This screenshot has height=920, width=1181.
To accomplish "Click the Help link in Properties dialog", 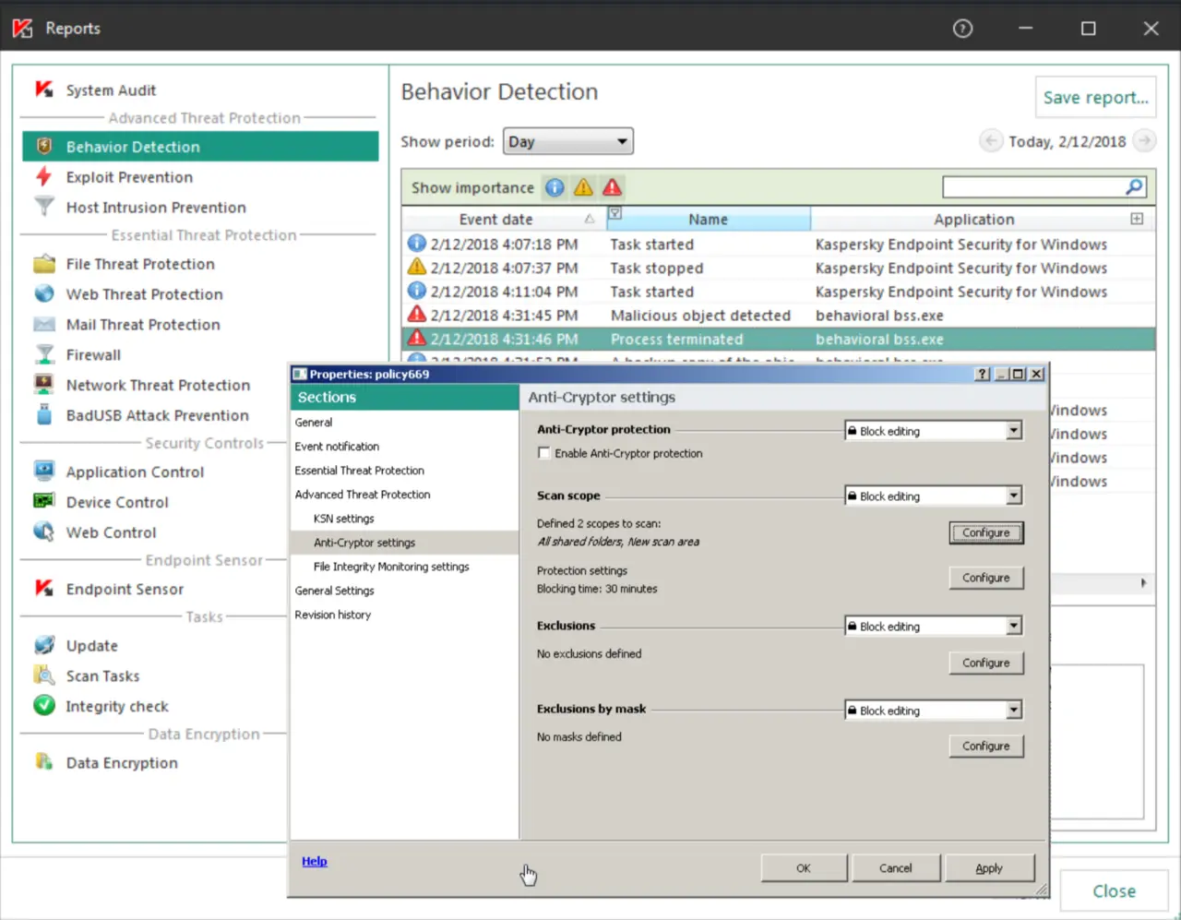I will click(x=314, y=861).
